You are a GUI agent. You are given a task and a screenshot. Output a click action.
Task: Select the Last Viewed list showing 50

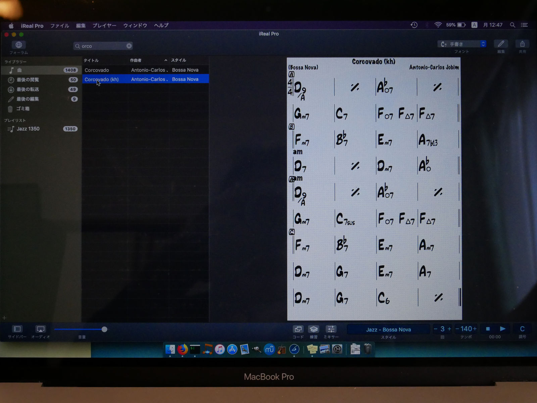[41, 80]
